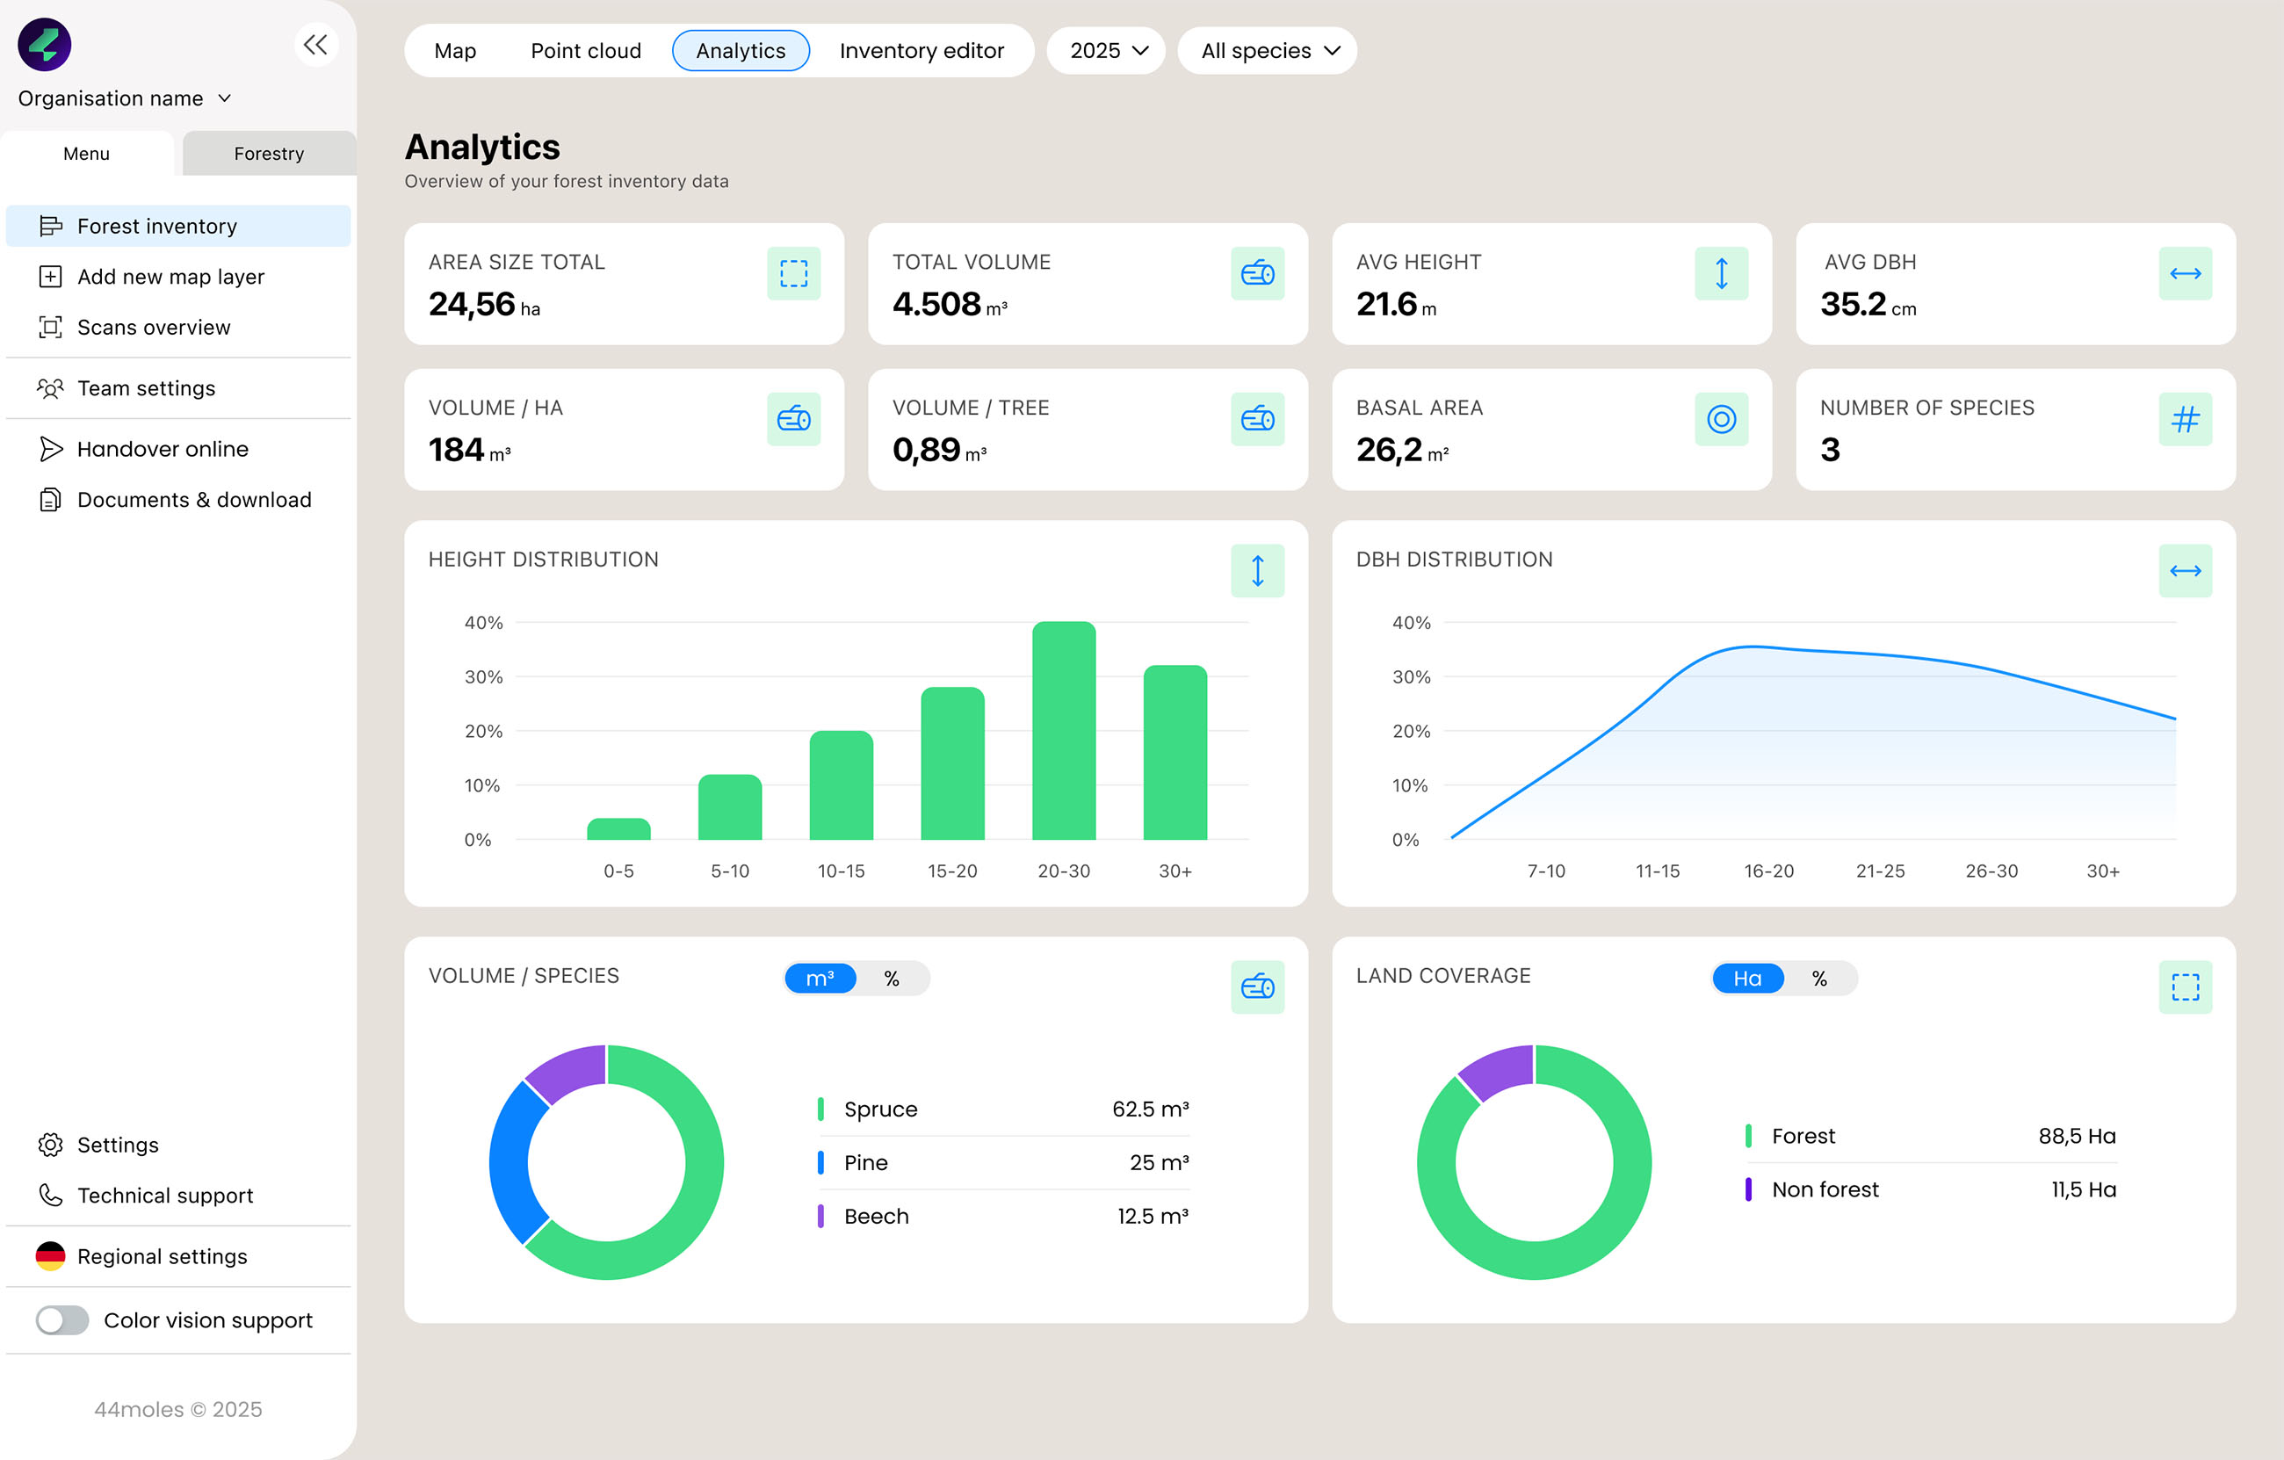Image resolution: width=2284 pixels, height=1460 pixels.
Task: Collapse the sidebar with double-chevron icon
Action: [x=314, y=45]
